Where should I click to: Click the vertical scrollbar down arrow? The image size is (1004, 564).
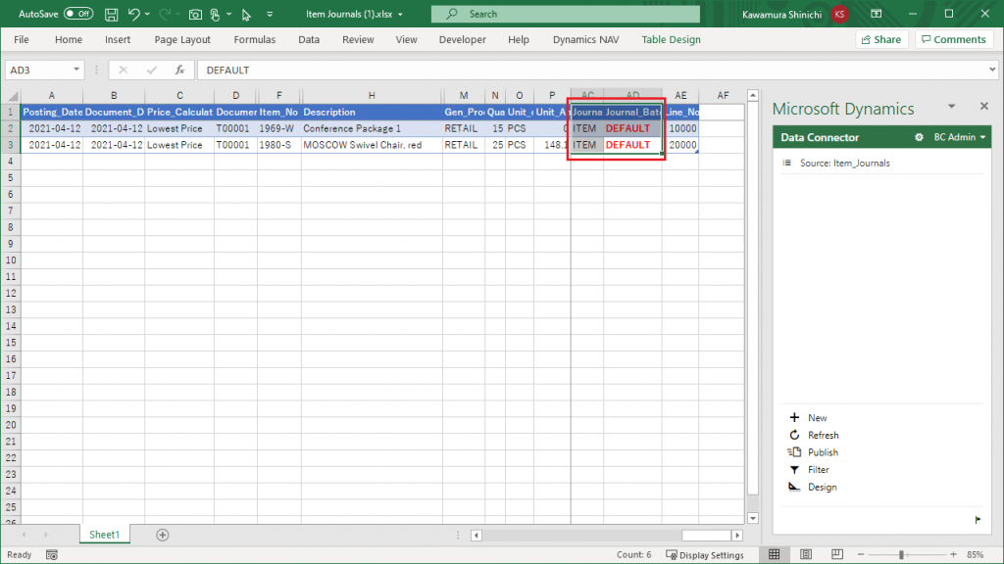pos(753,518)
